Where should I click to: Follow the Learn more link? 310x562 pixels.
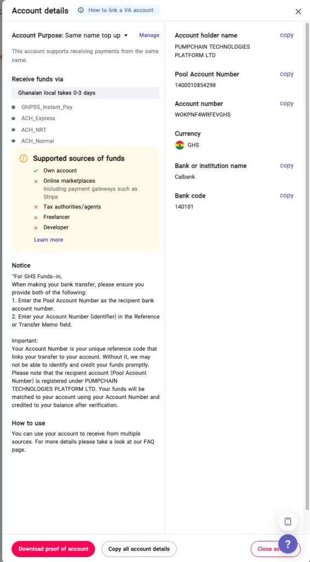click(x=48, y=240)
